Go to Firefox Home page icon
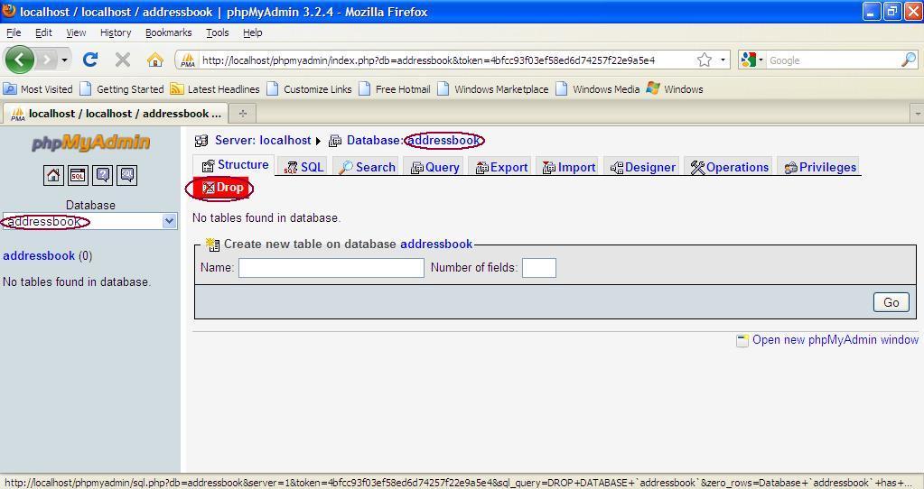The width and height of the screenshot is (924, 489). [x=155, y=60]
